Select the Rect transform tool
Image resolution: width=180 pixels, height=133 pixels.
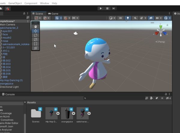click(x=36, y=44)
